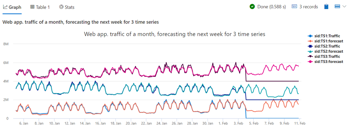Image resolution: width=349 pixels, height=130 pixels.
Task: Toggle sid:TS3:forecast legend entry
Action: (325, 61)
